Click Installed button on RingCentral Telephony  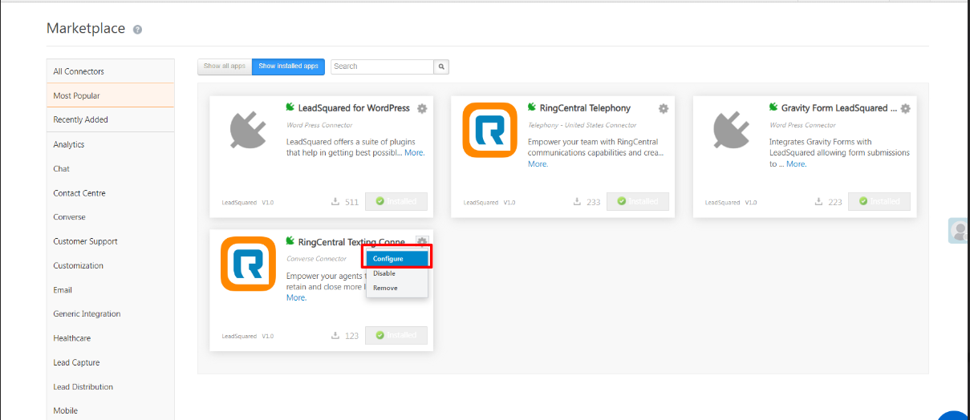point(638,201)
